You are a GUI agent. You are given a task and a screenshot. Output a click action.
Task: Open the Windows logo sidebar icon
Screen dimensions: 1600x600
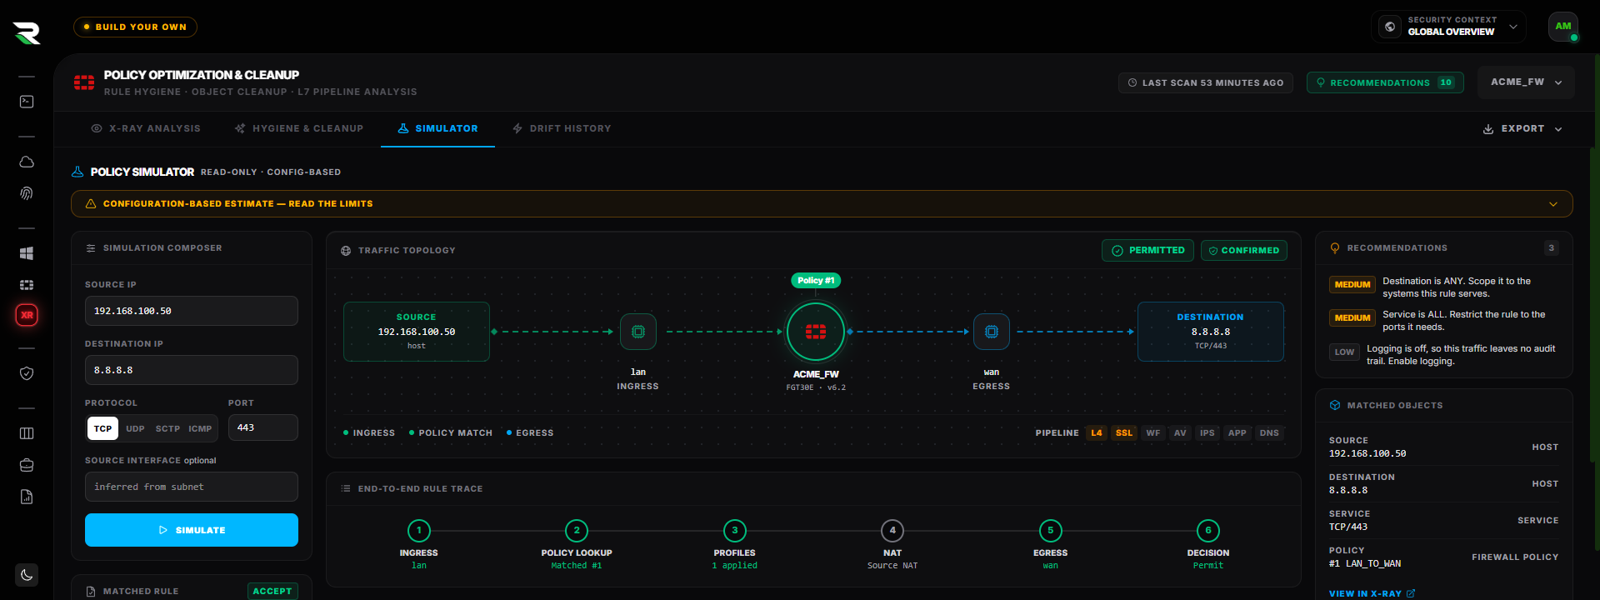(x=27, y=253)
